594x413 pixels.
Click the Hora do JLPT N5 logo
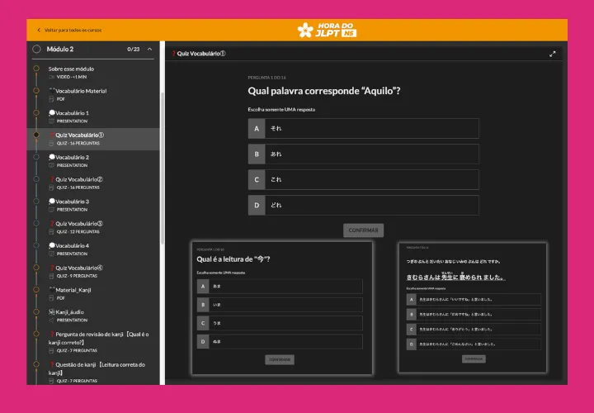pos(327,30)
